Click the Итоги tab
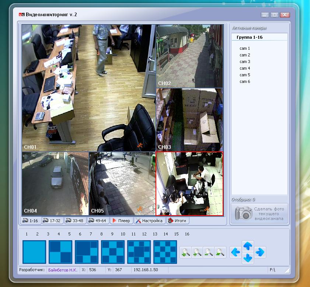Viewport: 310px width, 287px height. (x=178, y=221)
